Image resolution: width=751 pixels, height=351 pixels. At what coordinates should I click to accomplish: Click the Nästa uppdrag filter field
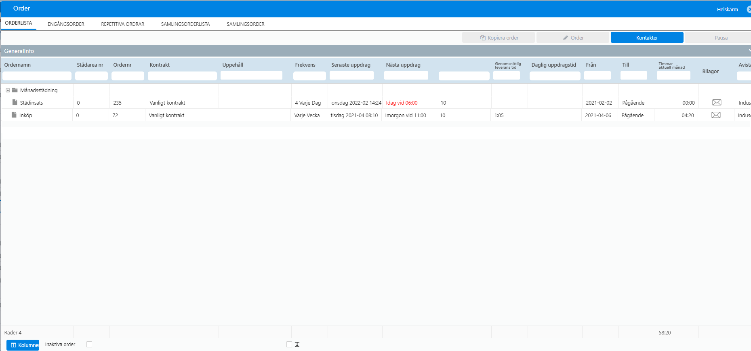coord(406,75)
